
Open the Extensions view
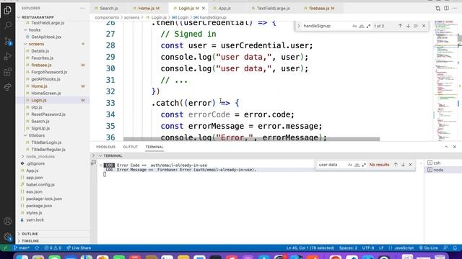point(8,72)
